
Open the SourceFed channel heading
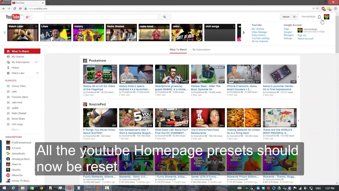coord(97,104)
